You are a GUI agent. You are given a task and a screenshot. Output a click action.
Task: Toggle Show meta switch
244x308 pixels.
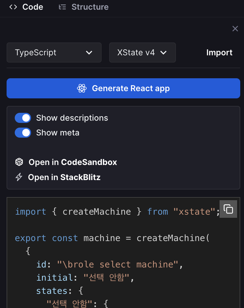click(x=23, y=133)
